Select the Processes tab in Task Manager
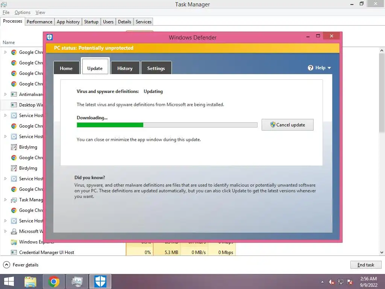Screen dimensions: 385x289 pyautogui.click(x=12, y=21)
